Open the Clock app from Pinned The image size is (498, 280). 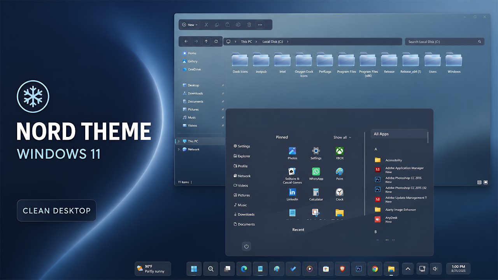point(340,194)
